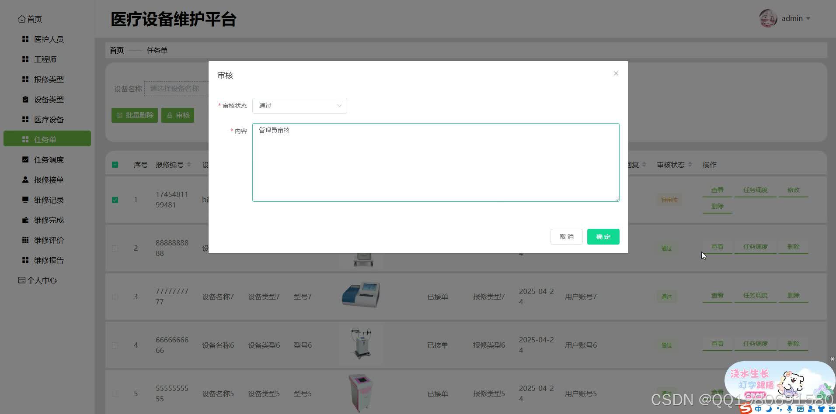This screenshot has width=836, height=414.
Task: Toggle sorting on the 报修编号 column
Action: coord(189,165)
